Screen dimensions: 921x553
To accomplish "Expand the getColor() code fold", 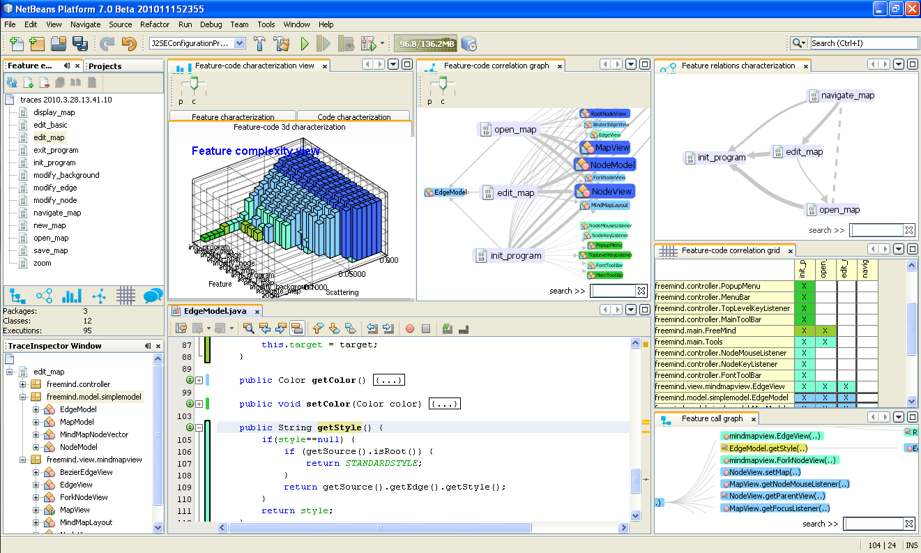I will [199, 380].
